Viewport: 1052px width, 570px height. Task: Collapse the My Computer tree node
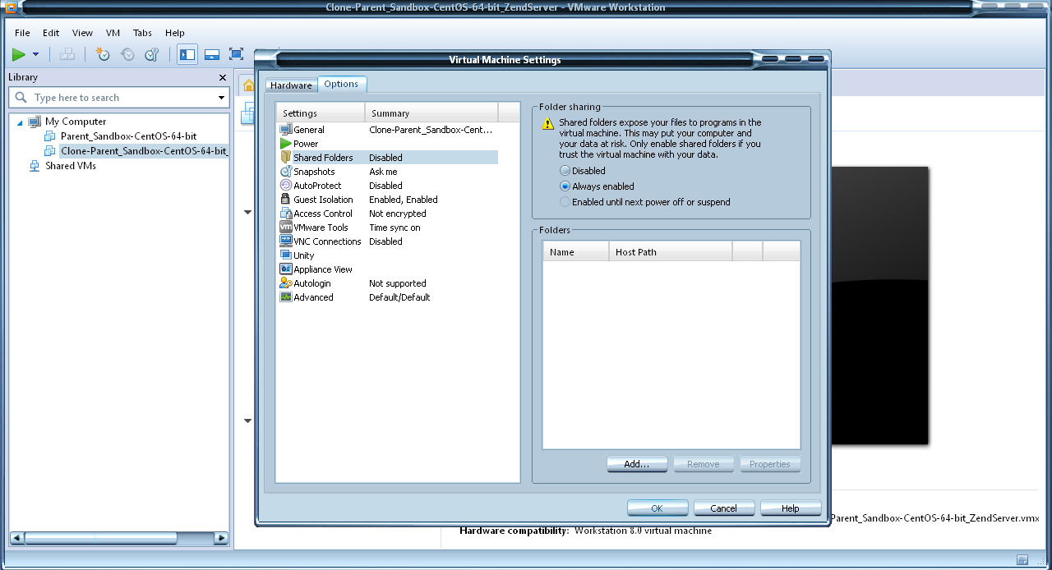tap(20, 122)
